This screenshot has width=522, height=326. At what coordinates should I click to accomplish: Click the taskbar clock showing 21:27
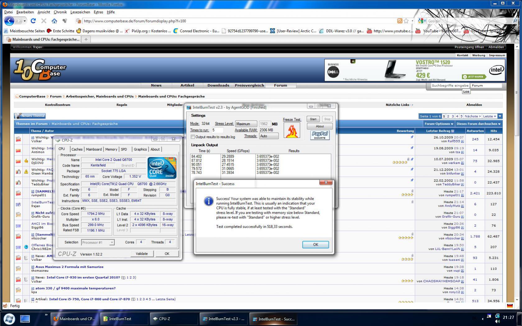(x=508, y=317)
